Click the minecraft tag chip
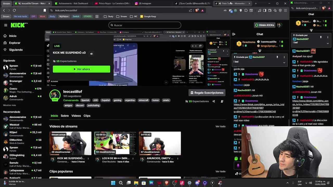Image resolution: width=333 pixels, height=187 pixels. click(143, 100)
